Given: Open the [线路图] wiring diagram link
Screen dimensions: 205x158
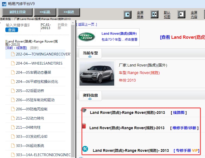Looking at the screenshot, I should (x=179, y=113).
